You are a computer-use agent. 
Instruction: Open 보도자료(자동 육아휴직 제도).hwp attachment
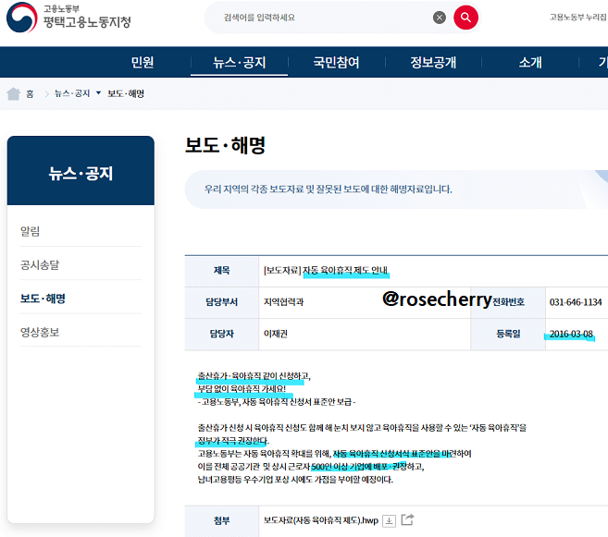pos(321,520)
